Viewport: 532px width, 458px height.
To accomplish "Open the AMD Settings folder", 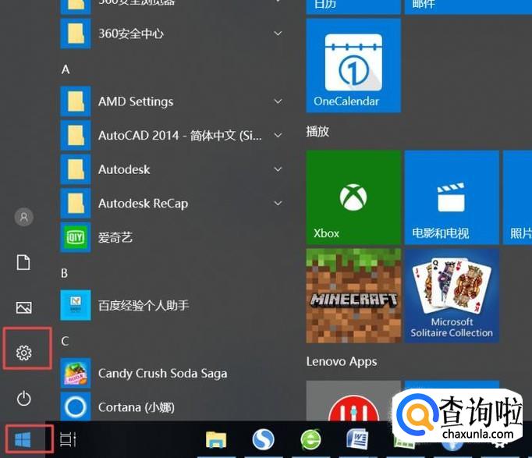I will pos(172,101).
